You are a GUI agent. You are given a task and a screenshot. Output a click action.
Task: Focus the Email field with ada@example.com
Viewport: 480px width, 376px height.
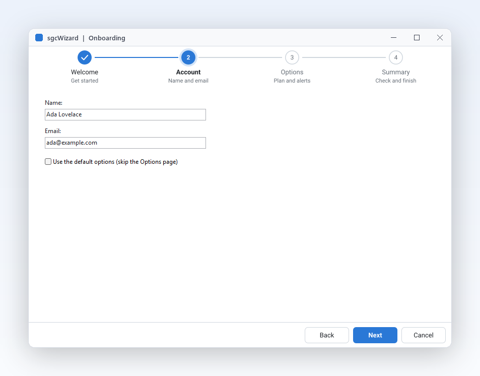(x=125, y=143)
